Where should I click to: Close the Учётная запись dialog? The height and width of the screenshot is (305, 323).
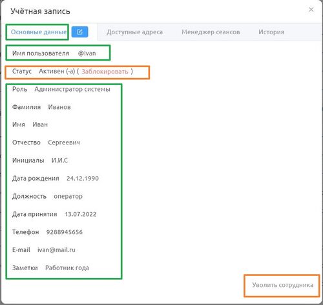(x=311, y=10)
